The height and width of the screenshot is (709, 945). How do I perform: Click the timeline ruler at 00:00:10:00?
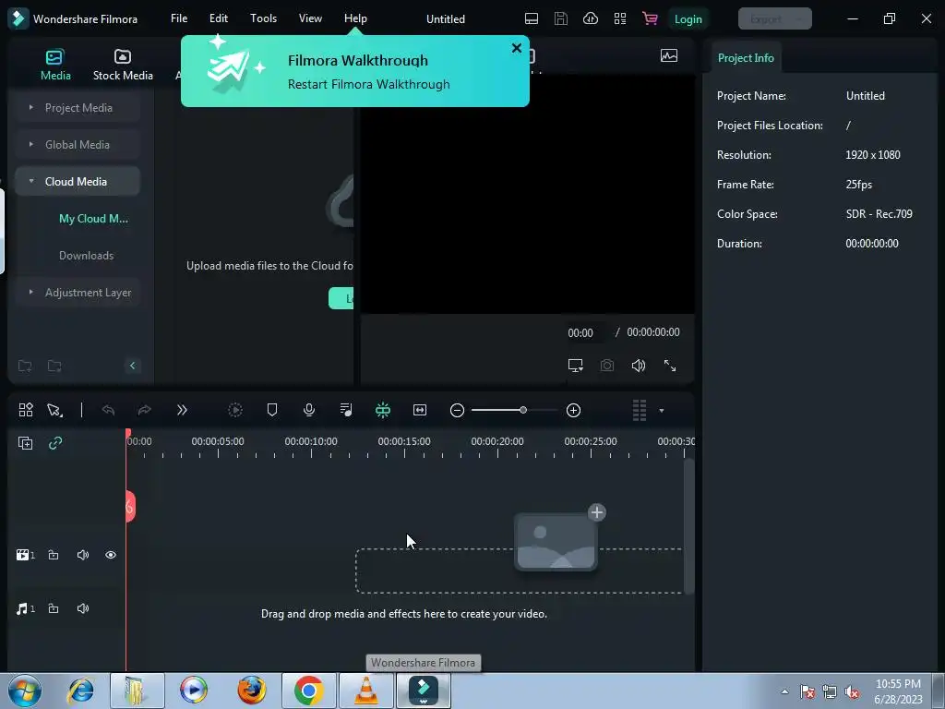[x=311, y=441]
